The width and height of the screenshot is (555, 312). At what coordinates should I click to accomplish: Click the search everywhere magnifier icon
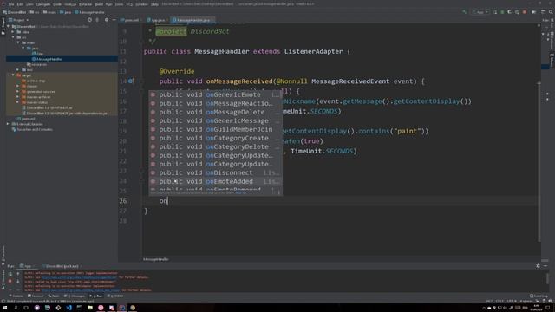click(x=551, y=12)
